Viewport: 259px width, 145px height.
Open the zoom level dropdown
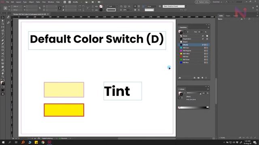pos(81,2)
